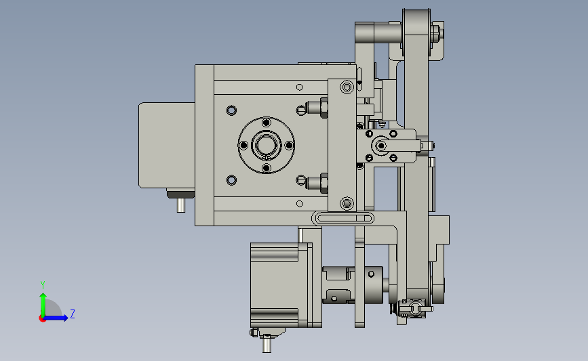This screenshot has width=588, height=361.
Task: Select the circular flange on the center plate
Action: pyautogui.click(x=267, y=146)
